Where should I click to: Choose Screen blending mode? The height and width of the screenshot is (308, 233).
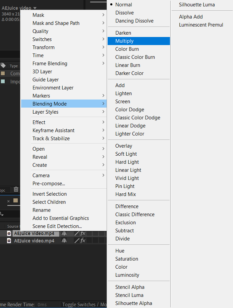point(123,102)
